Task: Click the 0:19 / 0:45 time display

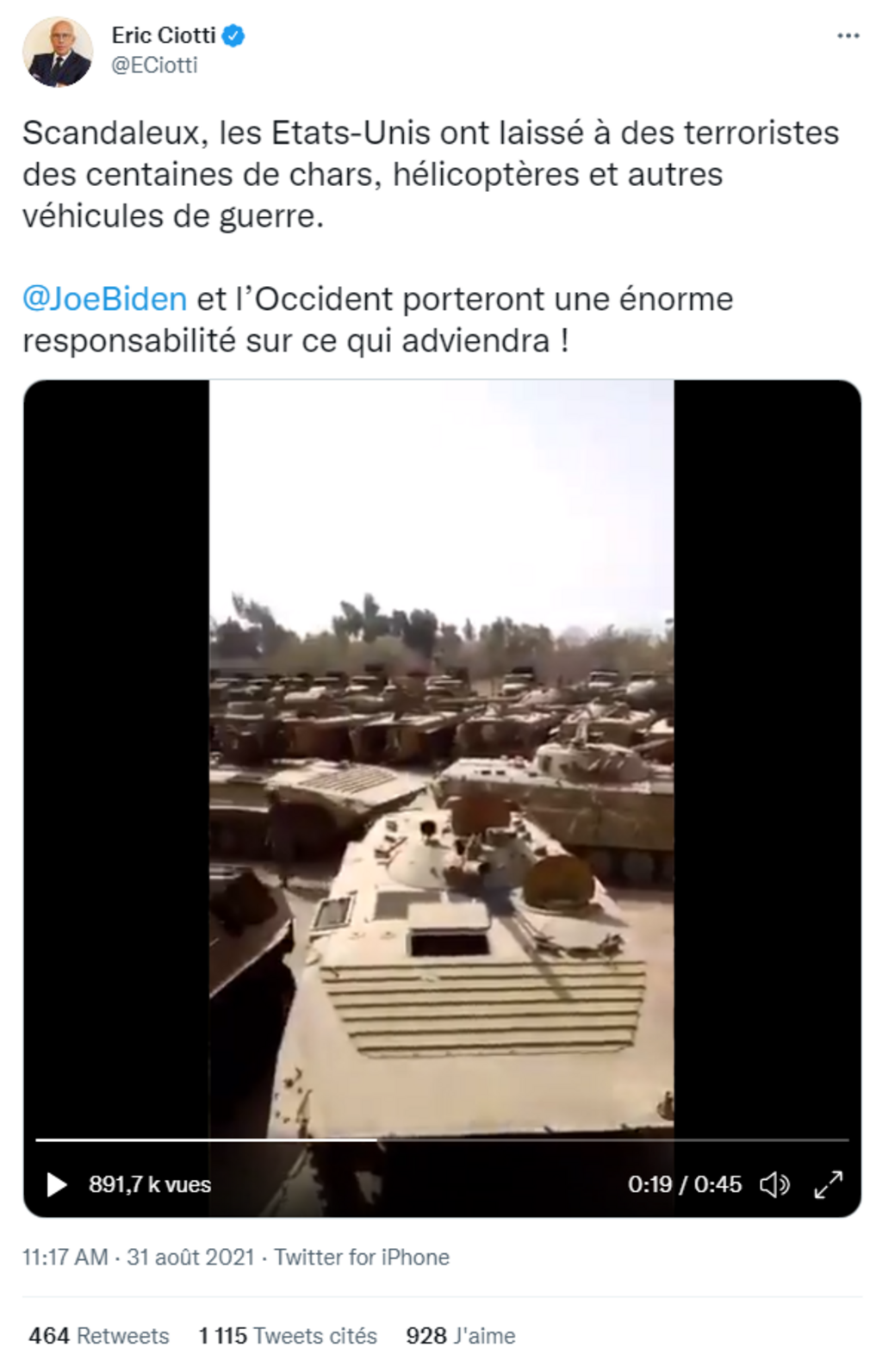Action: click(685, 1184)
